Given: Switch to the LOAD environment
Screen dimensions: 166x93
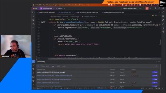Looking at the screenshot, I should tap(58, 66).
